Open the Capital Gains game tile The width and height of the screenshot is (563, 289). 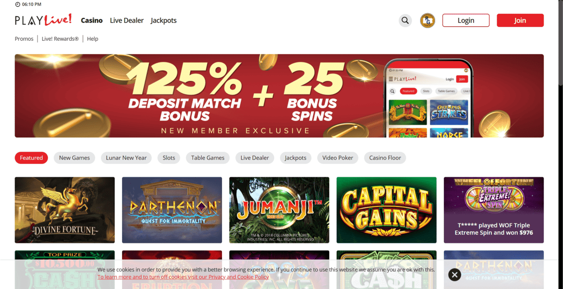(387, 210)
